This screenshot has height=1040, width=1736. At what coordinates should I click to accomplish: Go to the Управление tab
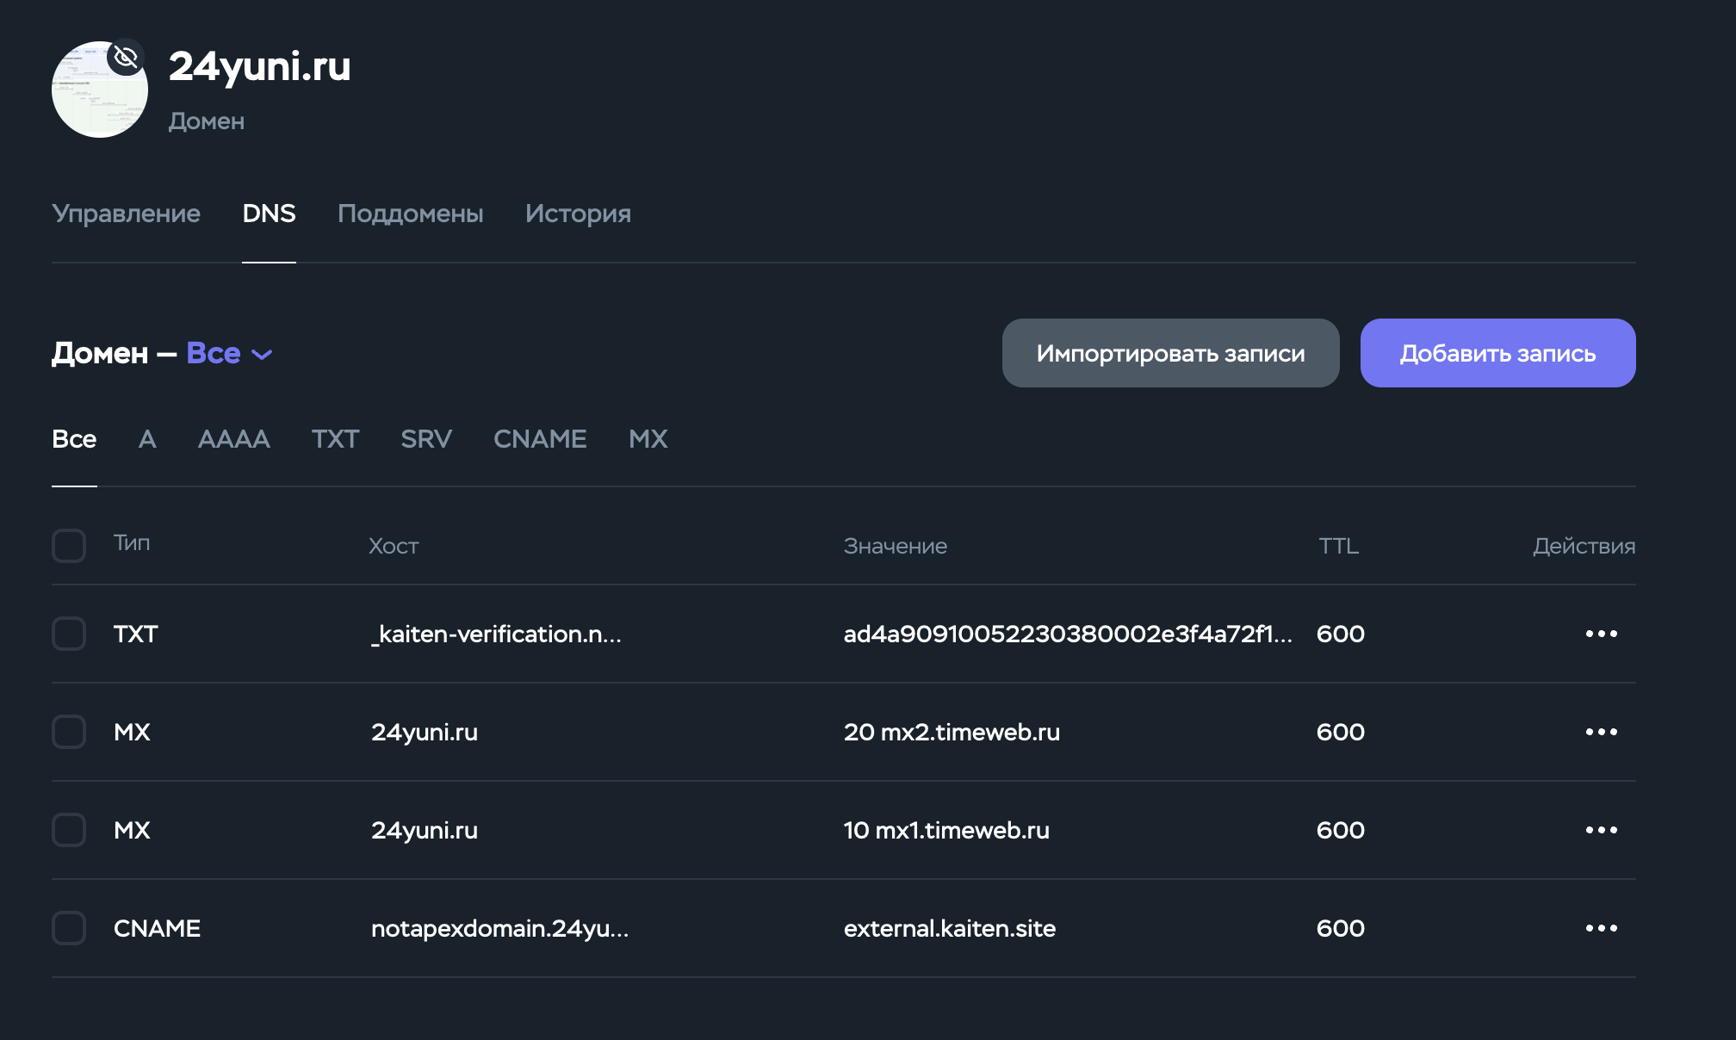126,214
